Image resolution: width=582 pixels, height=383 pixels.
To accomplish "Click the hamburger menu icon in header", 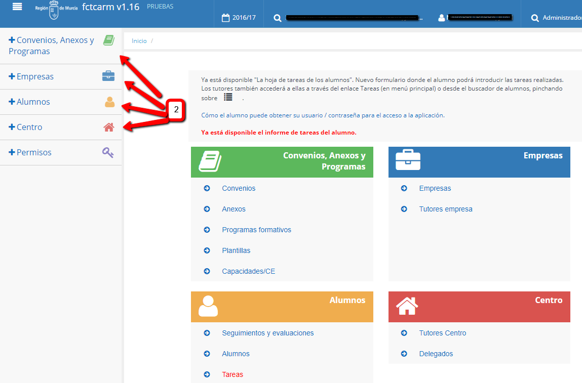I will tap(17, 7).
